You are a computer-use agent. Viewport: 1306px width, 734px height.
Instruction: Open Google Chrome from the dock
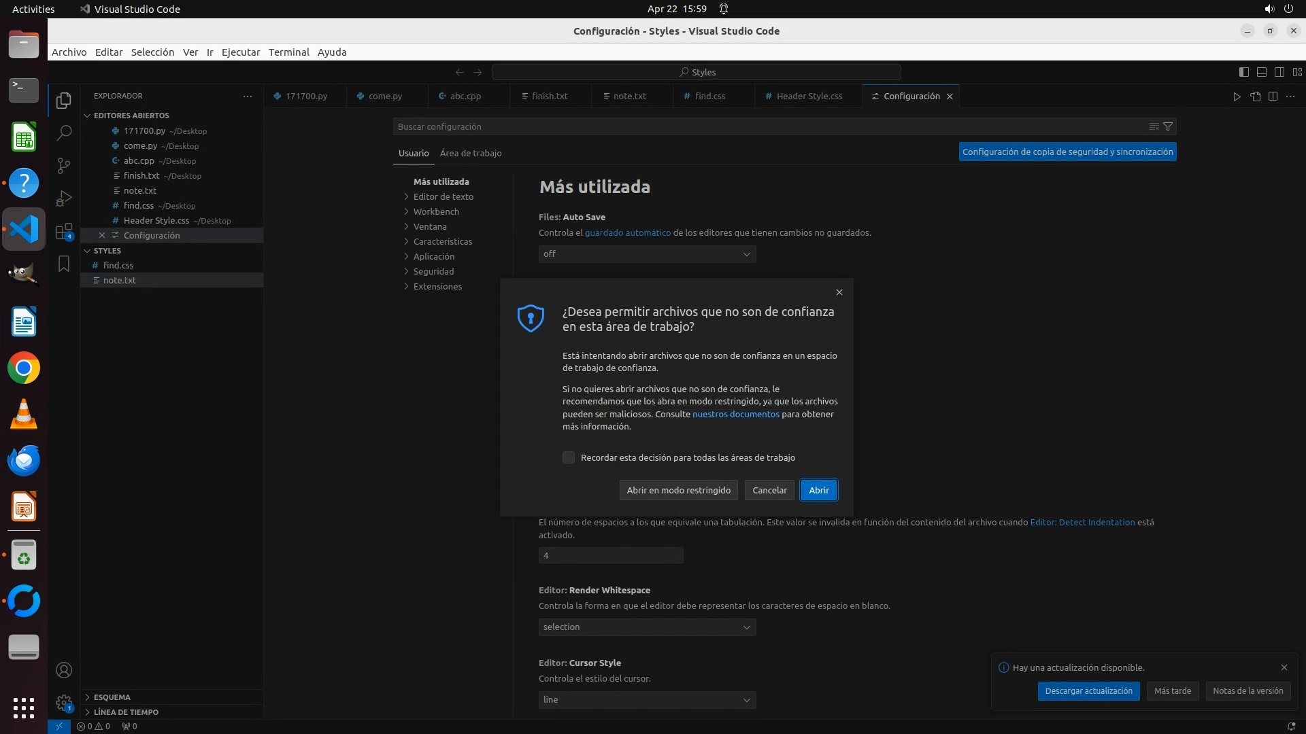point(24,368)
